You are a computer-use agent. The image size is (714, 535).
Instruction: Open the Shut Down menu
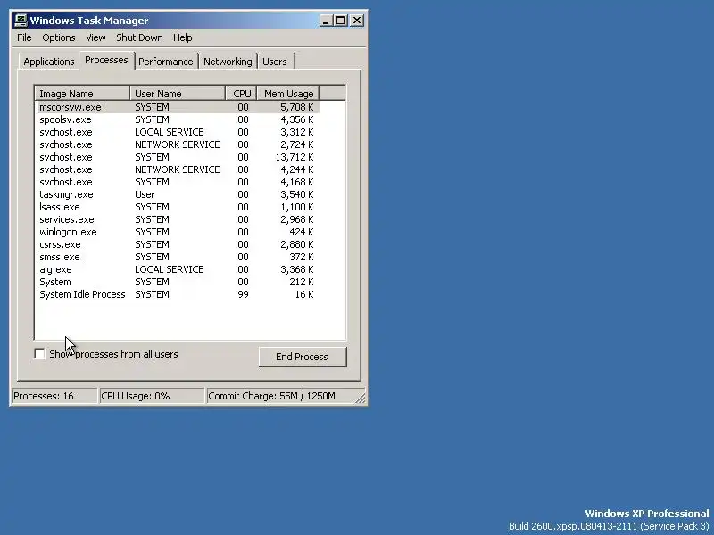pyautogui.click(x=139, y=37)
